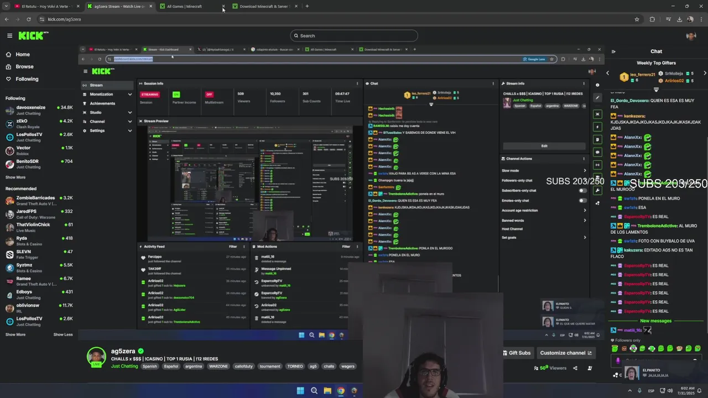Click Show Less under Recommended list

pyautogui.click(x=63, y=334)
